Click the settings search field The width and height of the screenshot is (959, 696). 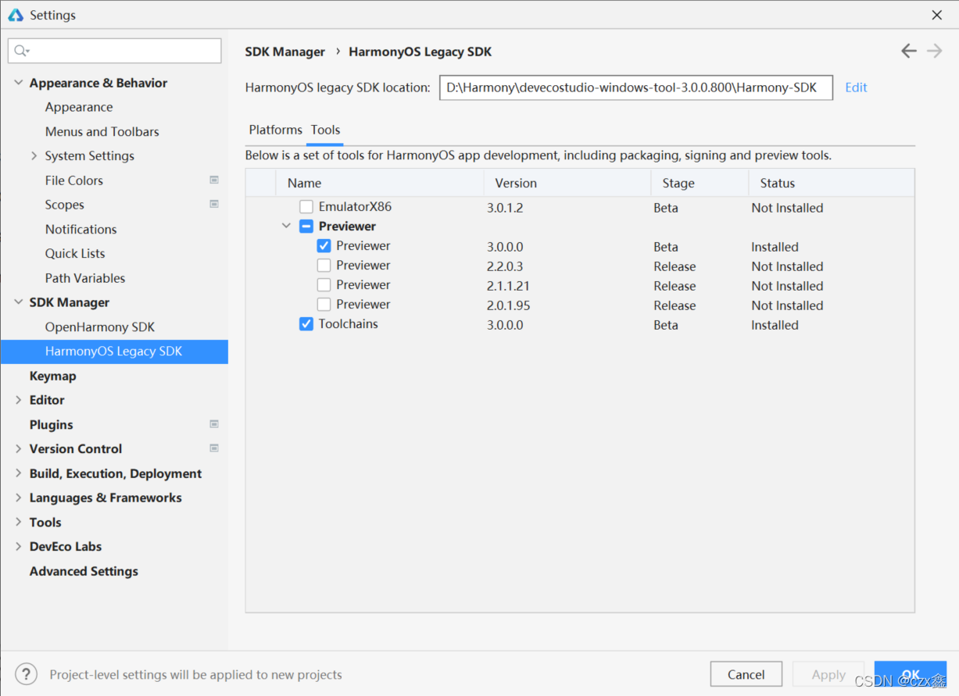pos(115,51)
